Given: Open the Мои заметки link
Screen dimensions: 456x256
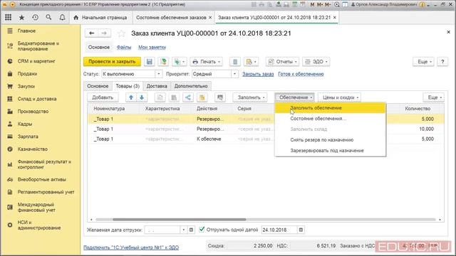Looking at the screenshot, I should pos(152,48).
